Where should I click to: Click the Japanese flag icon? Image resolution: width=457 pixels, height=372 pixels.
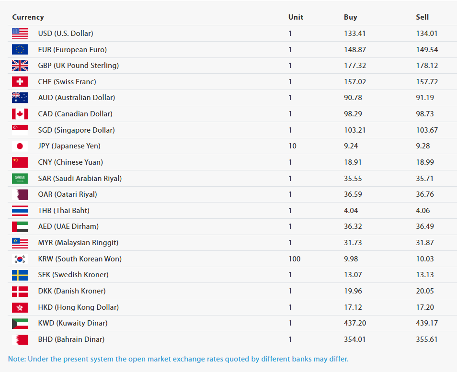(20, 146)
